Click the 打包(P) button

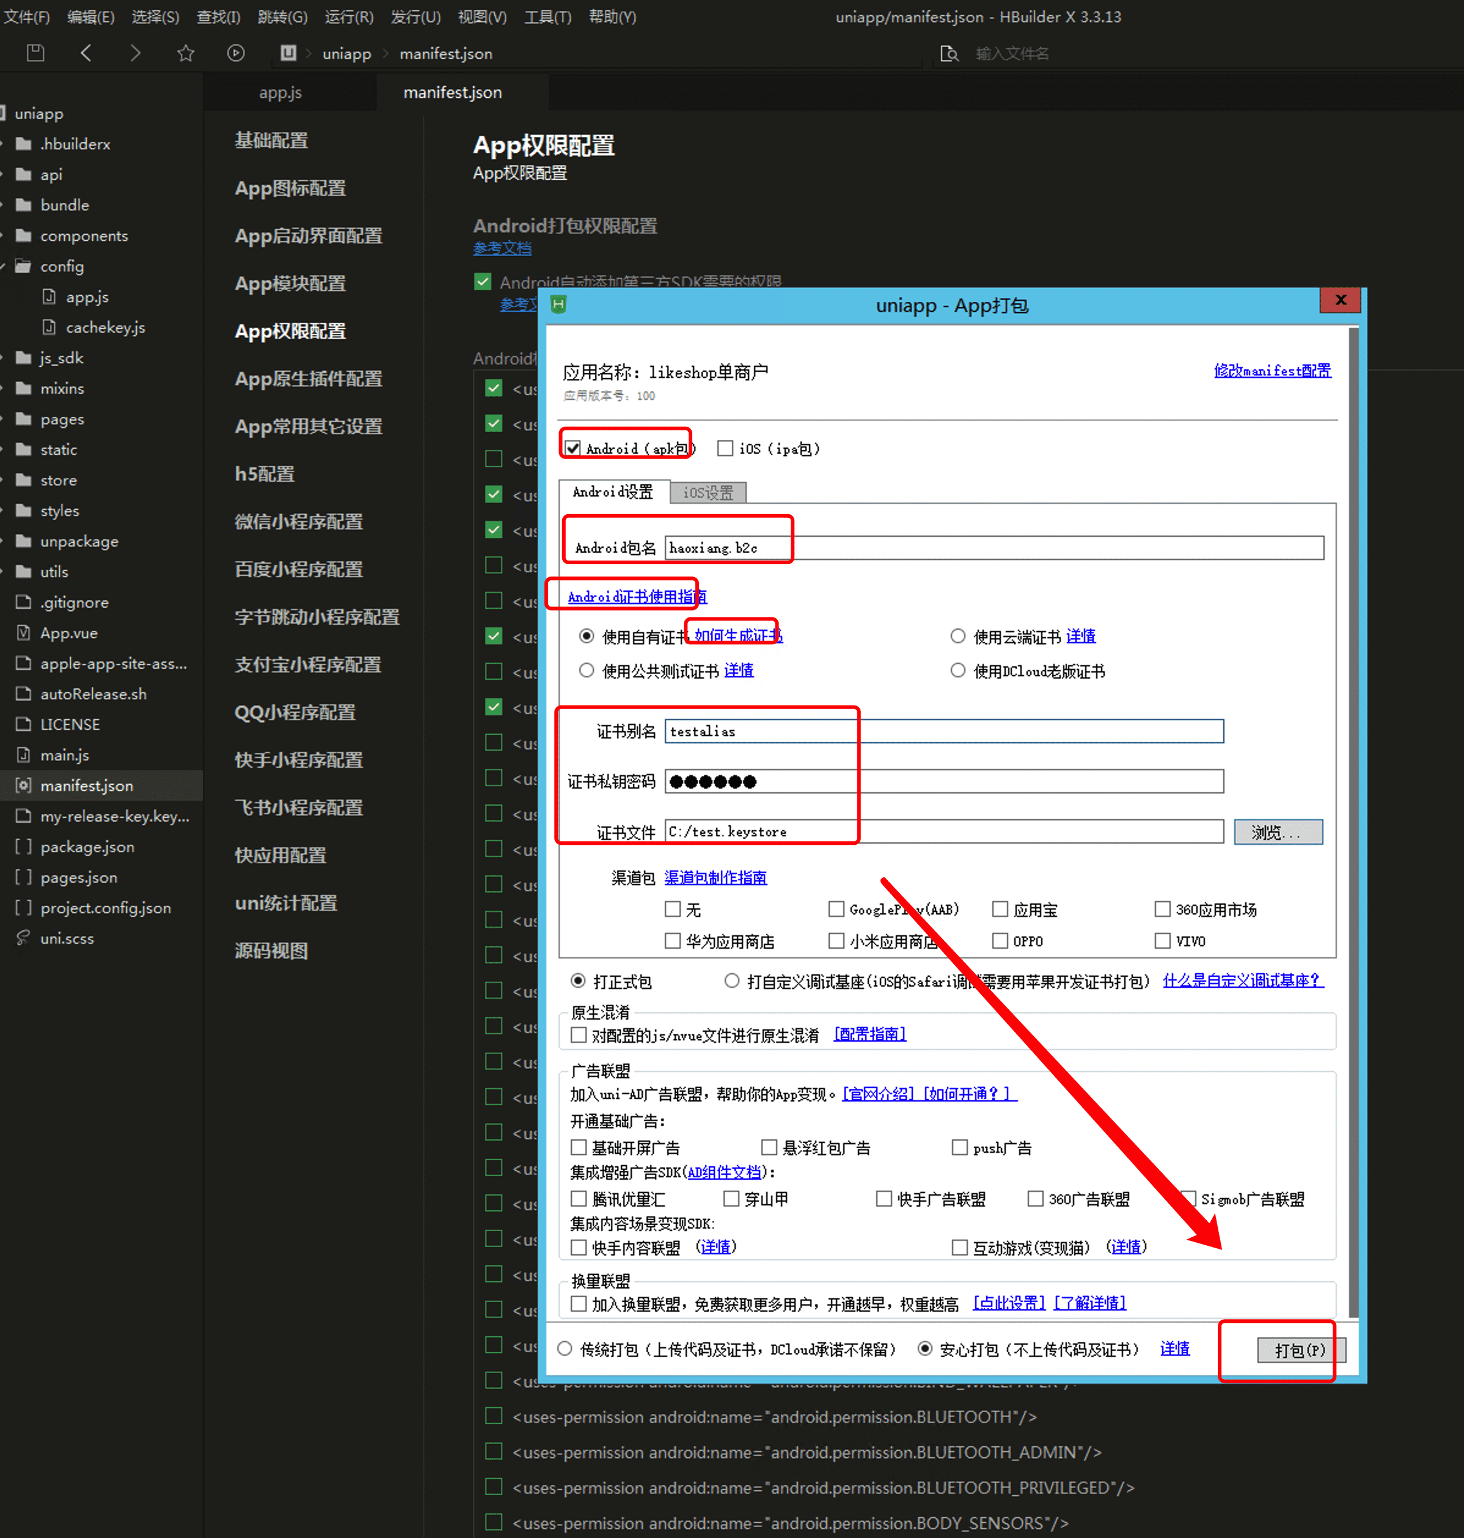[x=1300, y=1350]
